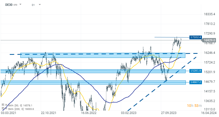Click the 03.02.2023 date label
219x117 pixels.
coord(129,113)
